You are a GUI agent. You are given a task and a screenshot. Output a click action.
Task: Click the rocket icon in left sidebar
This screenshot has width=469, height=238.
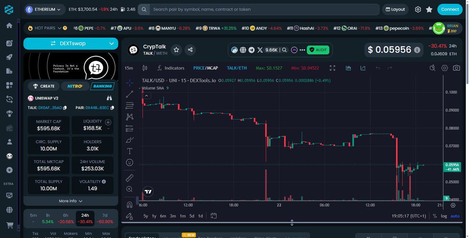point(9,57)
